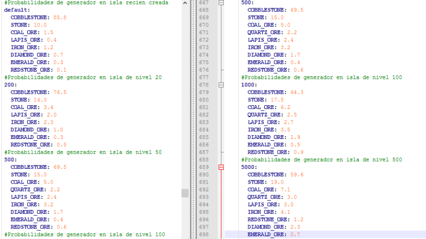The width and height of the screenshot is (426, 239).
Task: Collapse the red fold marker at line 689
Action: [x=221, y=167]
